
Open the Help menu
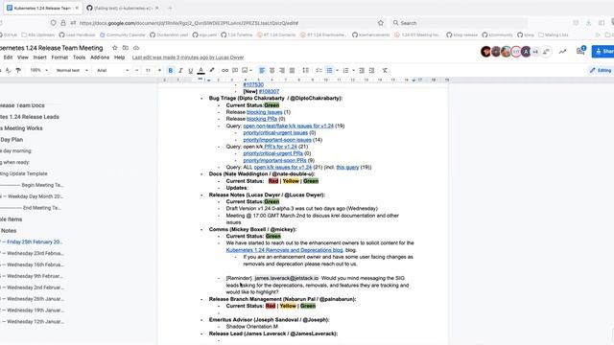click(x=119, y=57)
